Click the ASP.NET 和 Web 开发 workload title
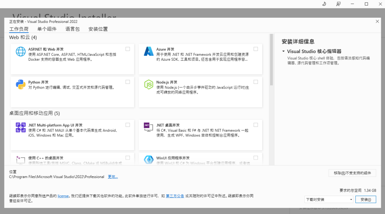The width and height of the screenshot is (385, 214). [46, 49]
